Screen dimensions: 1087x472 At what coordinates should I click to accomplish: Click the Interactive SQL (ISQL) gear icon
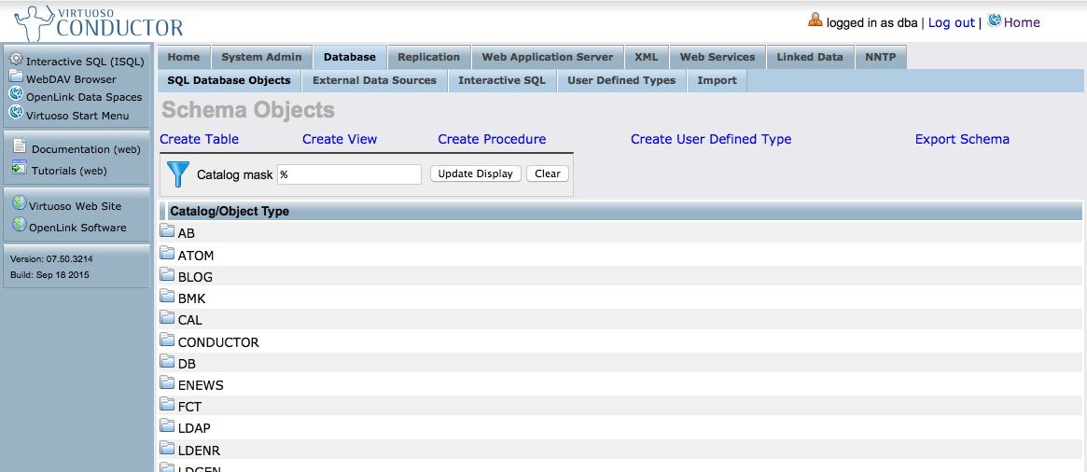[16, 60]
